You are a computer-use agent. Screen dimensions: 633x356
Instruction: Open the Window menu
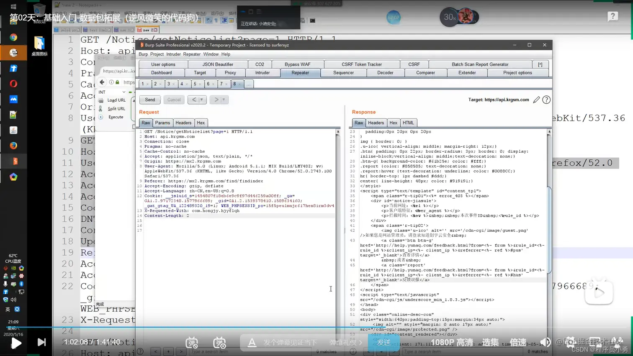click(211, 54)
